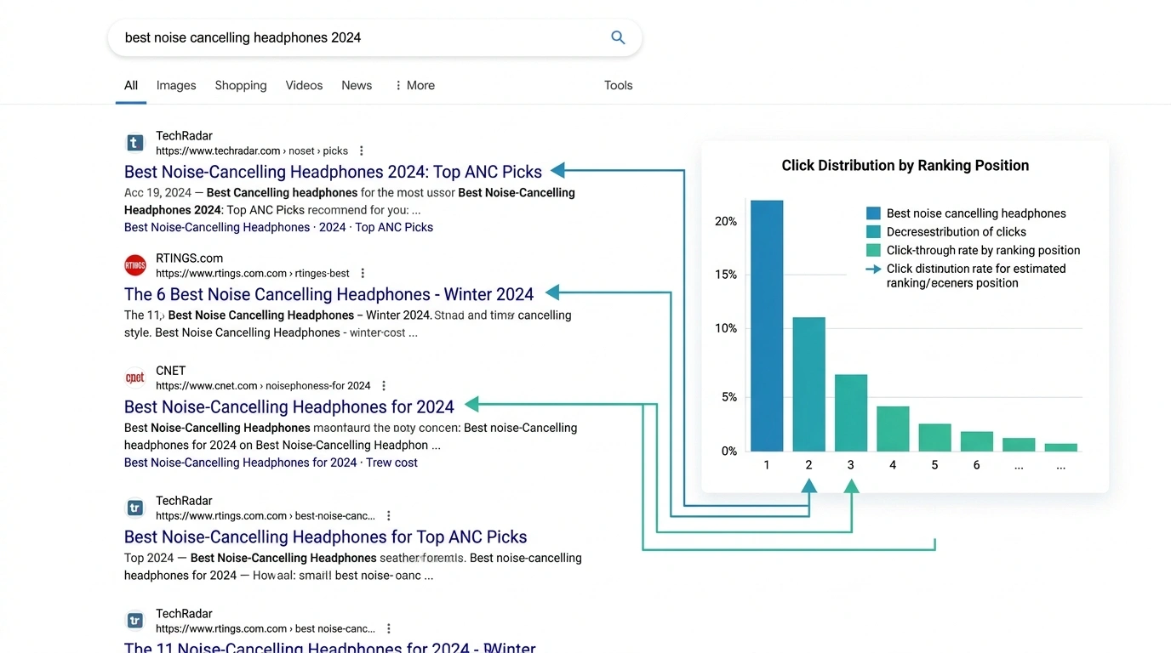Click the position 2 bar in chart
Screen dimensions: 1171x653
(808, 384)
